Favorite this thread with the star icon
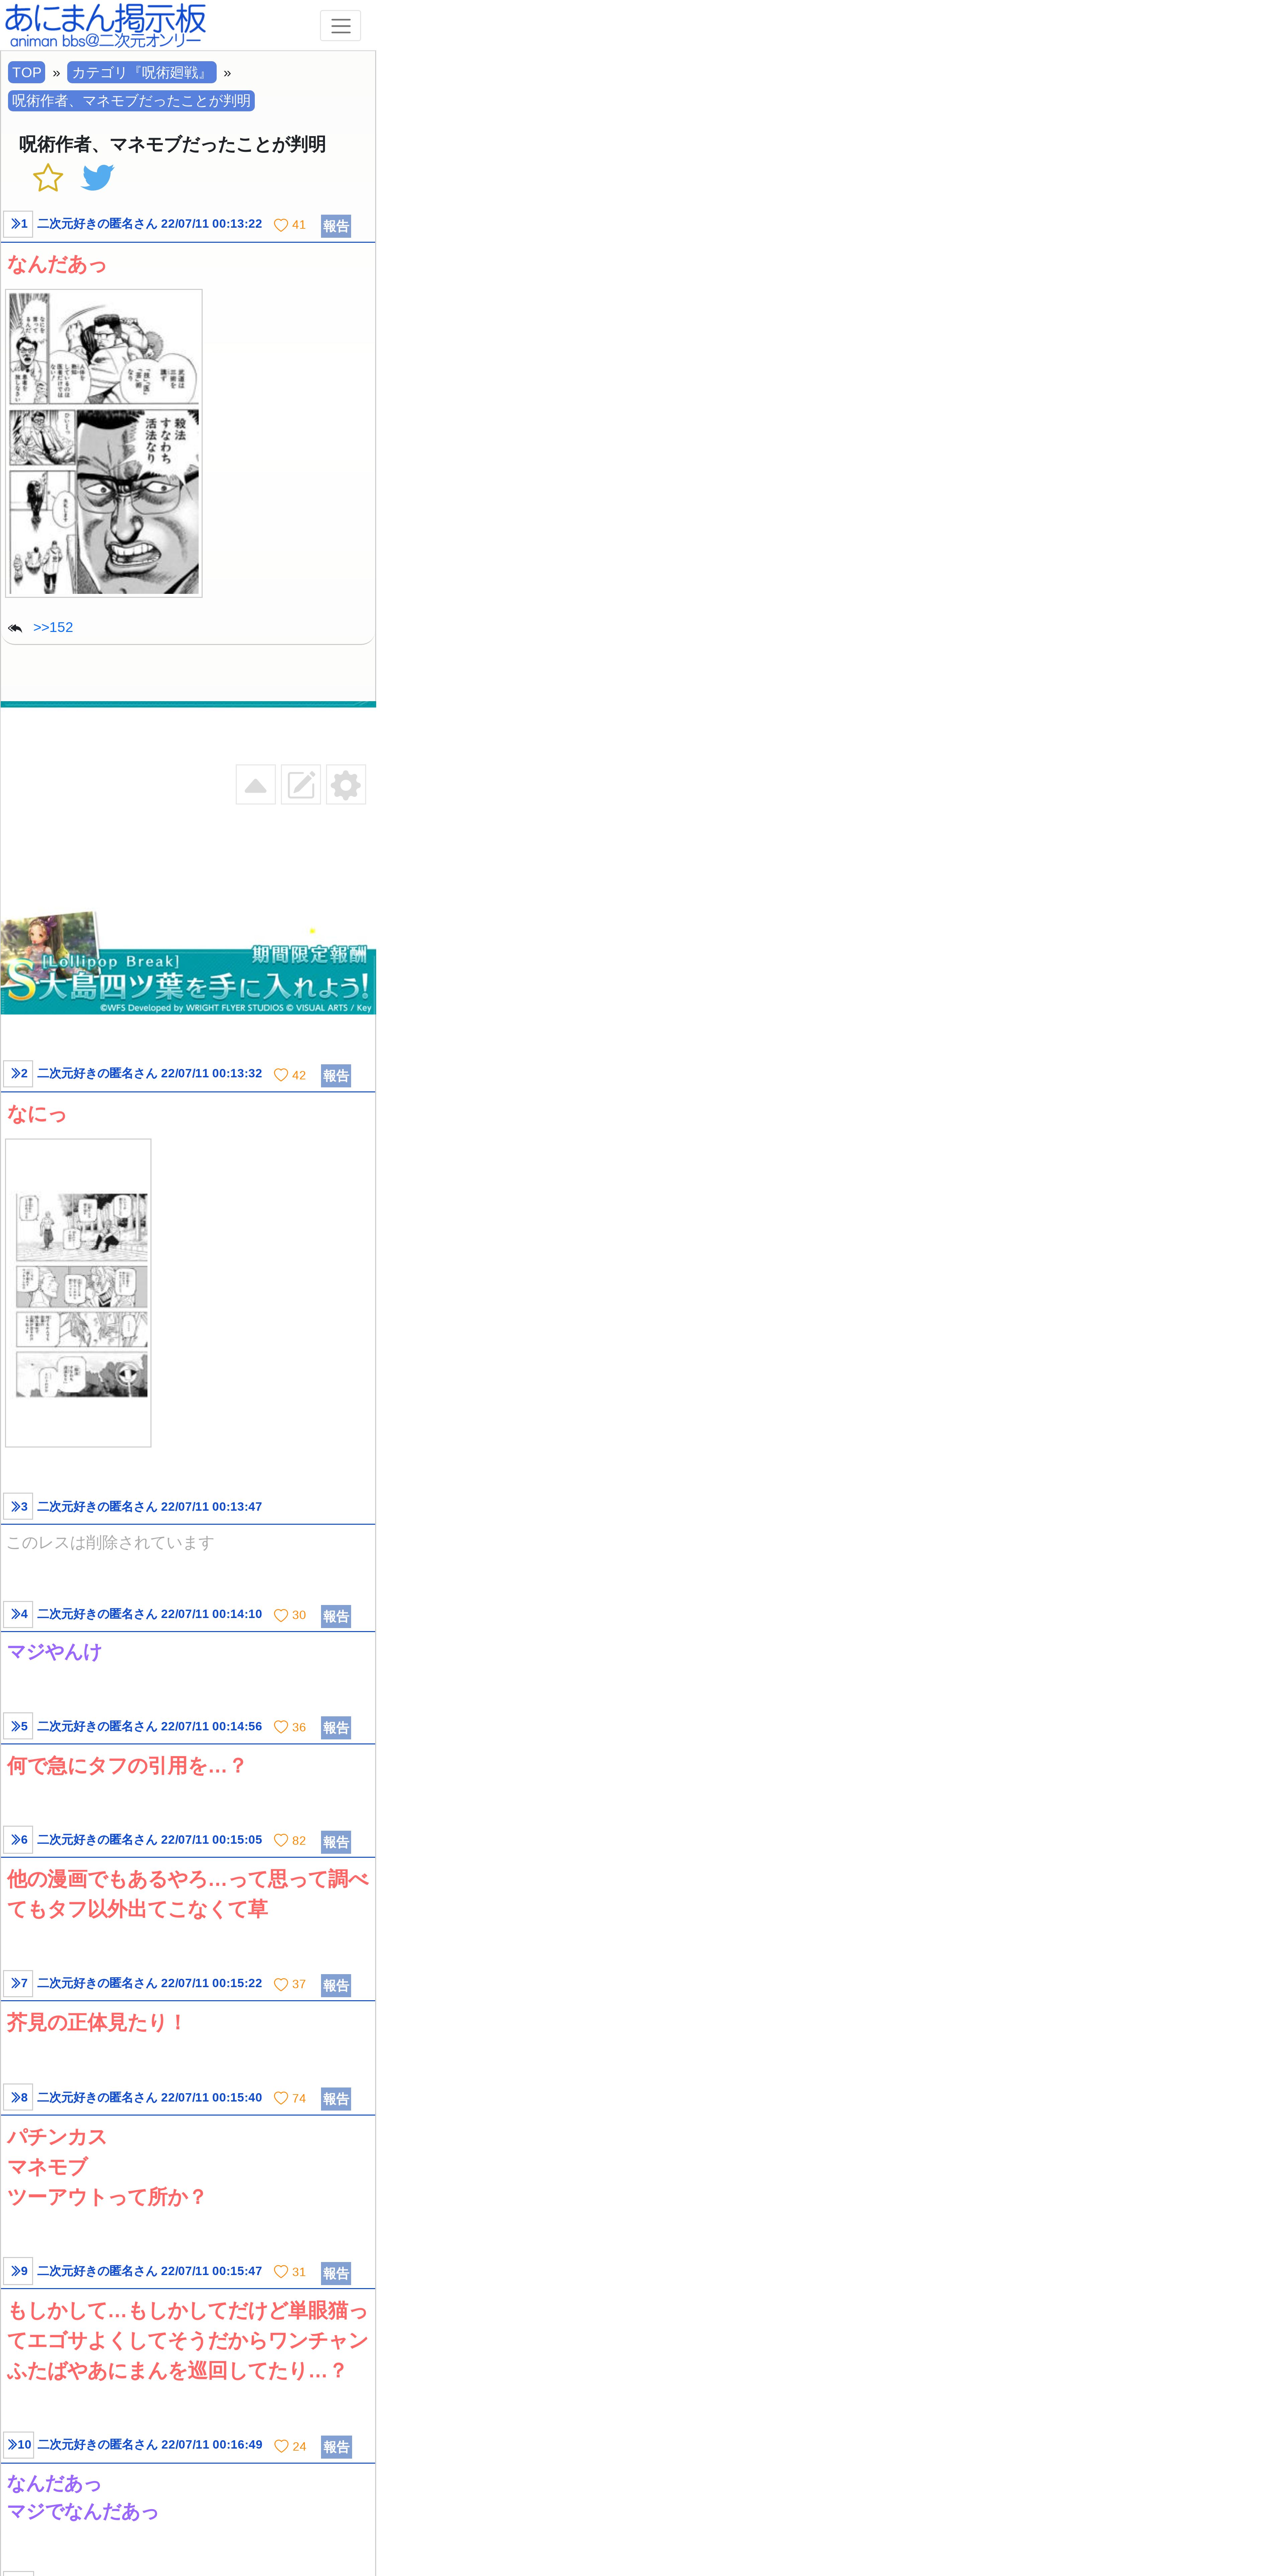The width and height of the screenshot is (1288, 2576). 48,178
